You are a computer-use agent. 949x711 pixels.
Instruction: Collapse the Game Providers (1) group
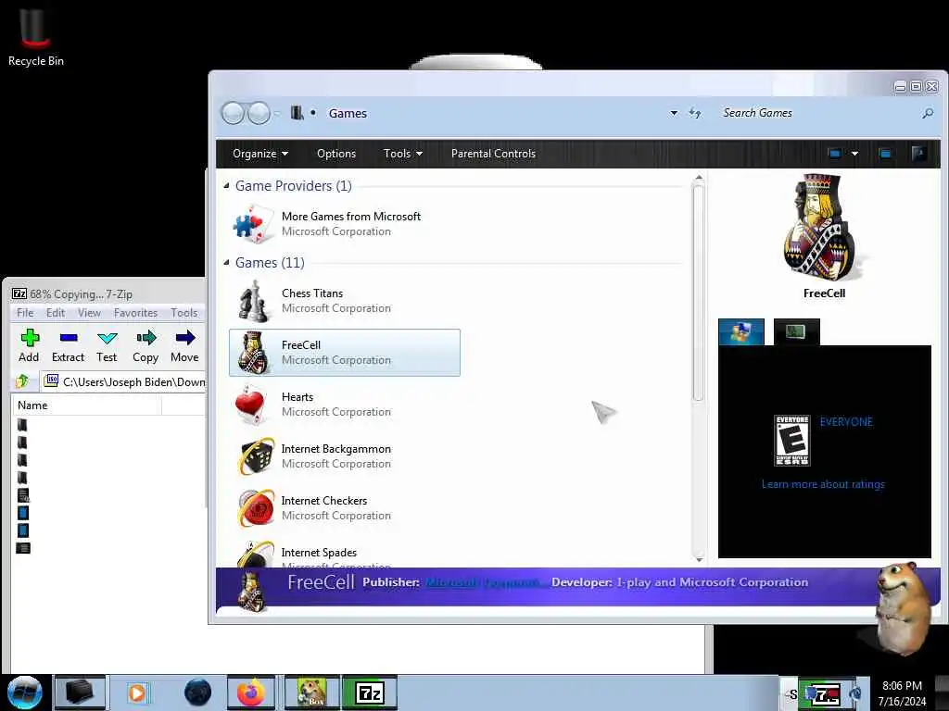tap(226, 185)
